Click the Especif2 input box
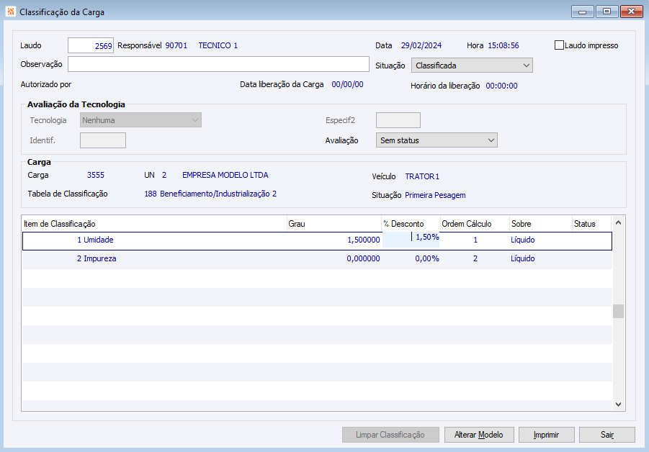The width and height of the screenshot is (649, 452). coord(398,120)
